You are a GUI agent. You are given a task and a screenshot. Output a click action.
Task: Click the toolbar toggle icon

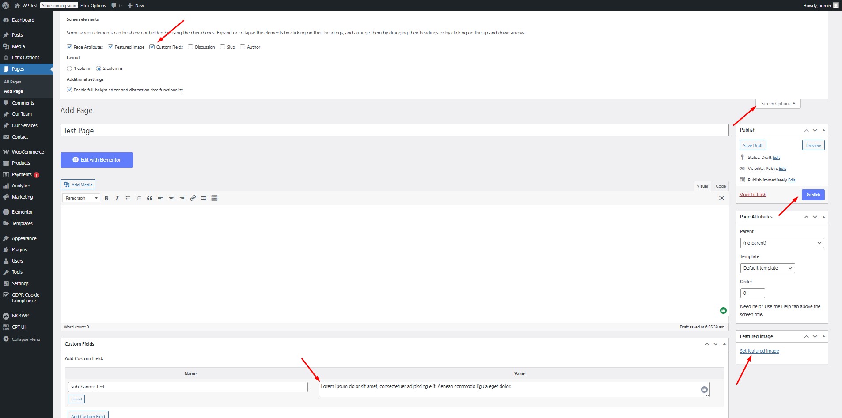coord(214,198)
